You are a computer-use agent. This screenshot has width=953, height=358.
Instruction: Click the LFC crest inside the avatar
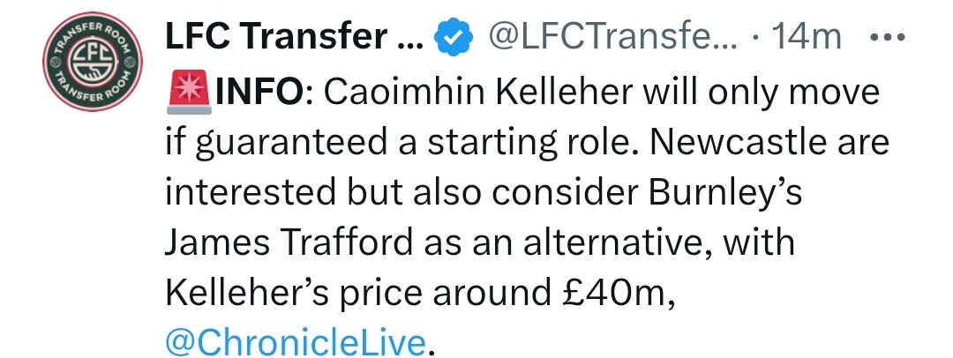coord(93,61)
